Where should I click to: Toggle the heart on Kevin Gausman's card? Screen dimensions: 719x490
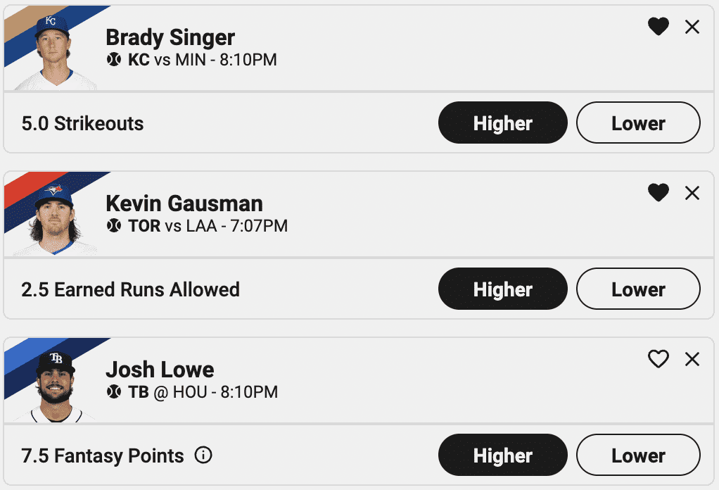(x=658, y=193)
